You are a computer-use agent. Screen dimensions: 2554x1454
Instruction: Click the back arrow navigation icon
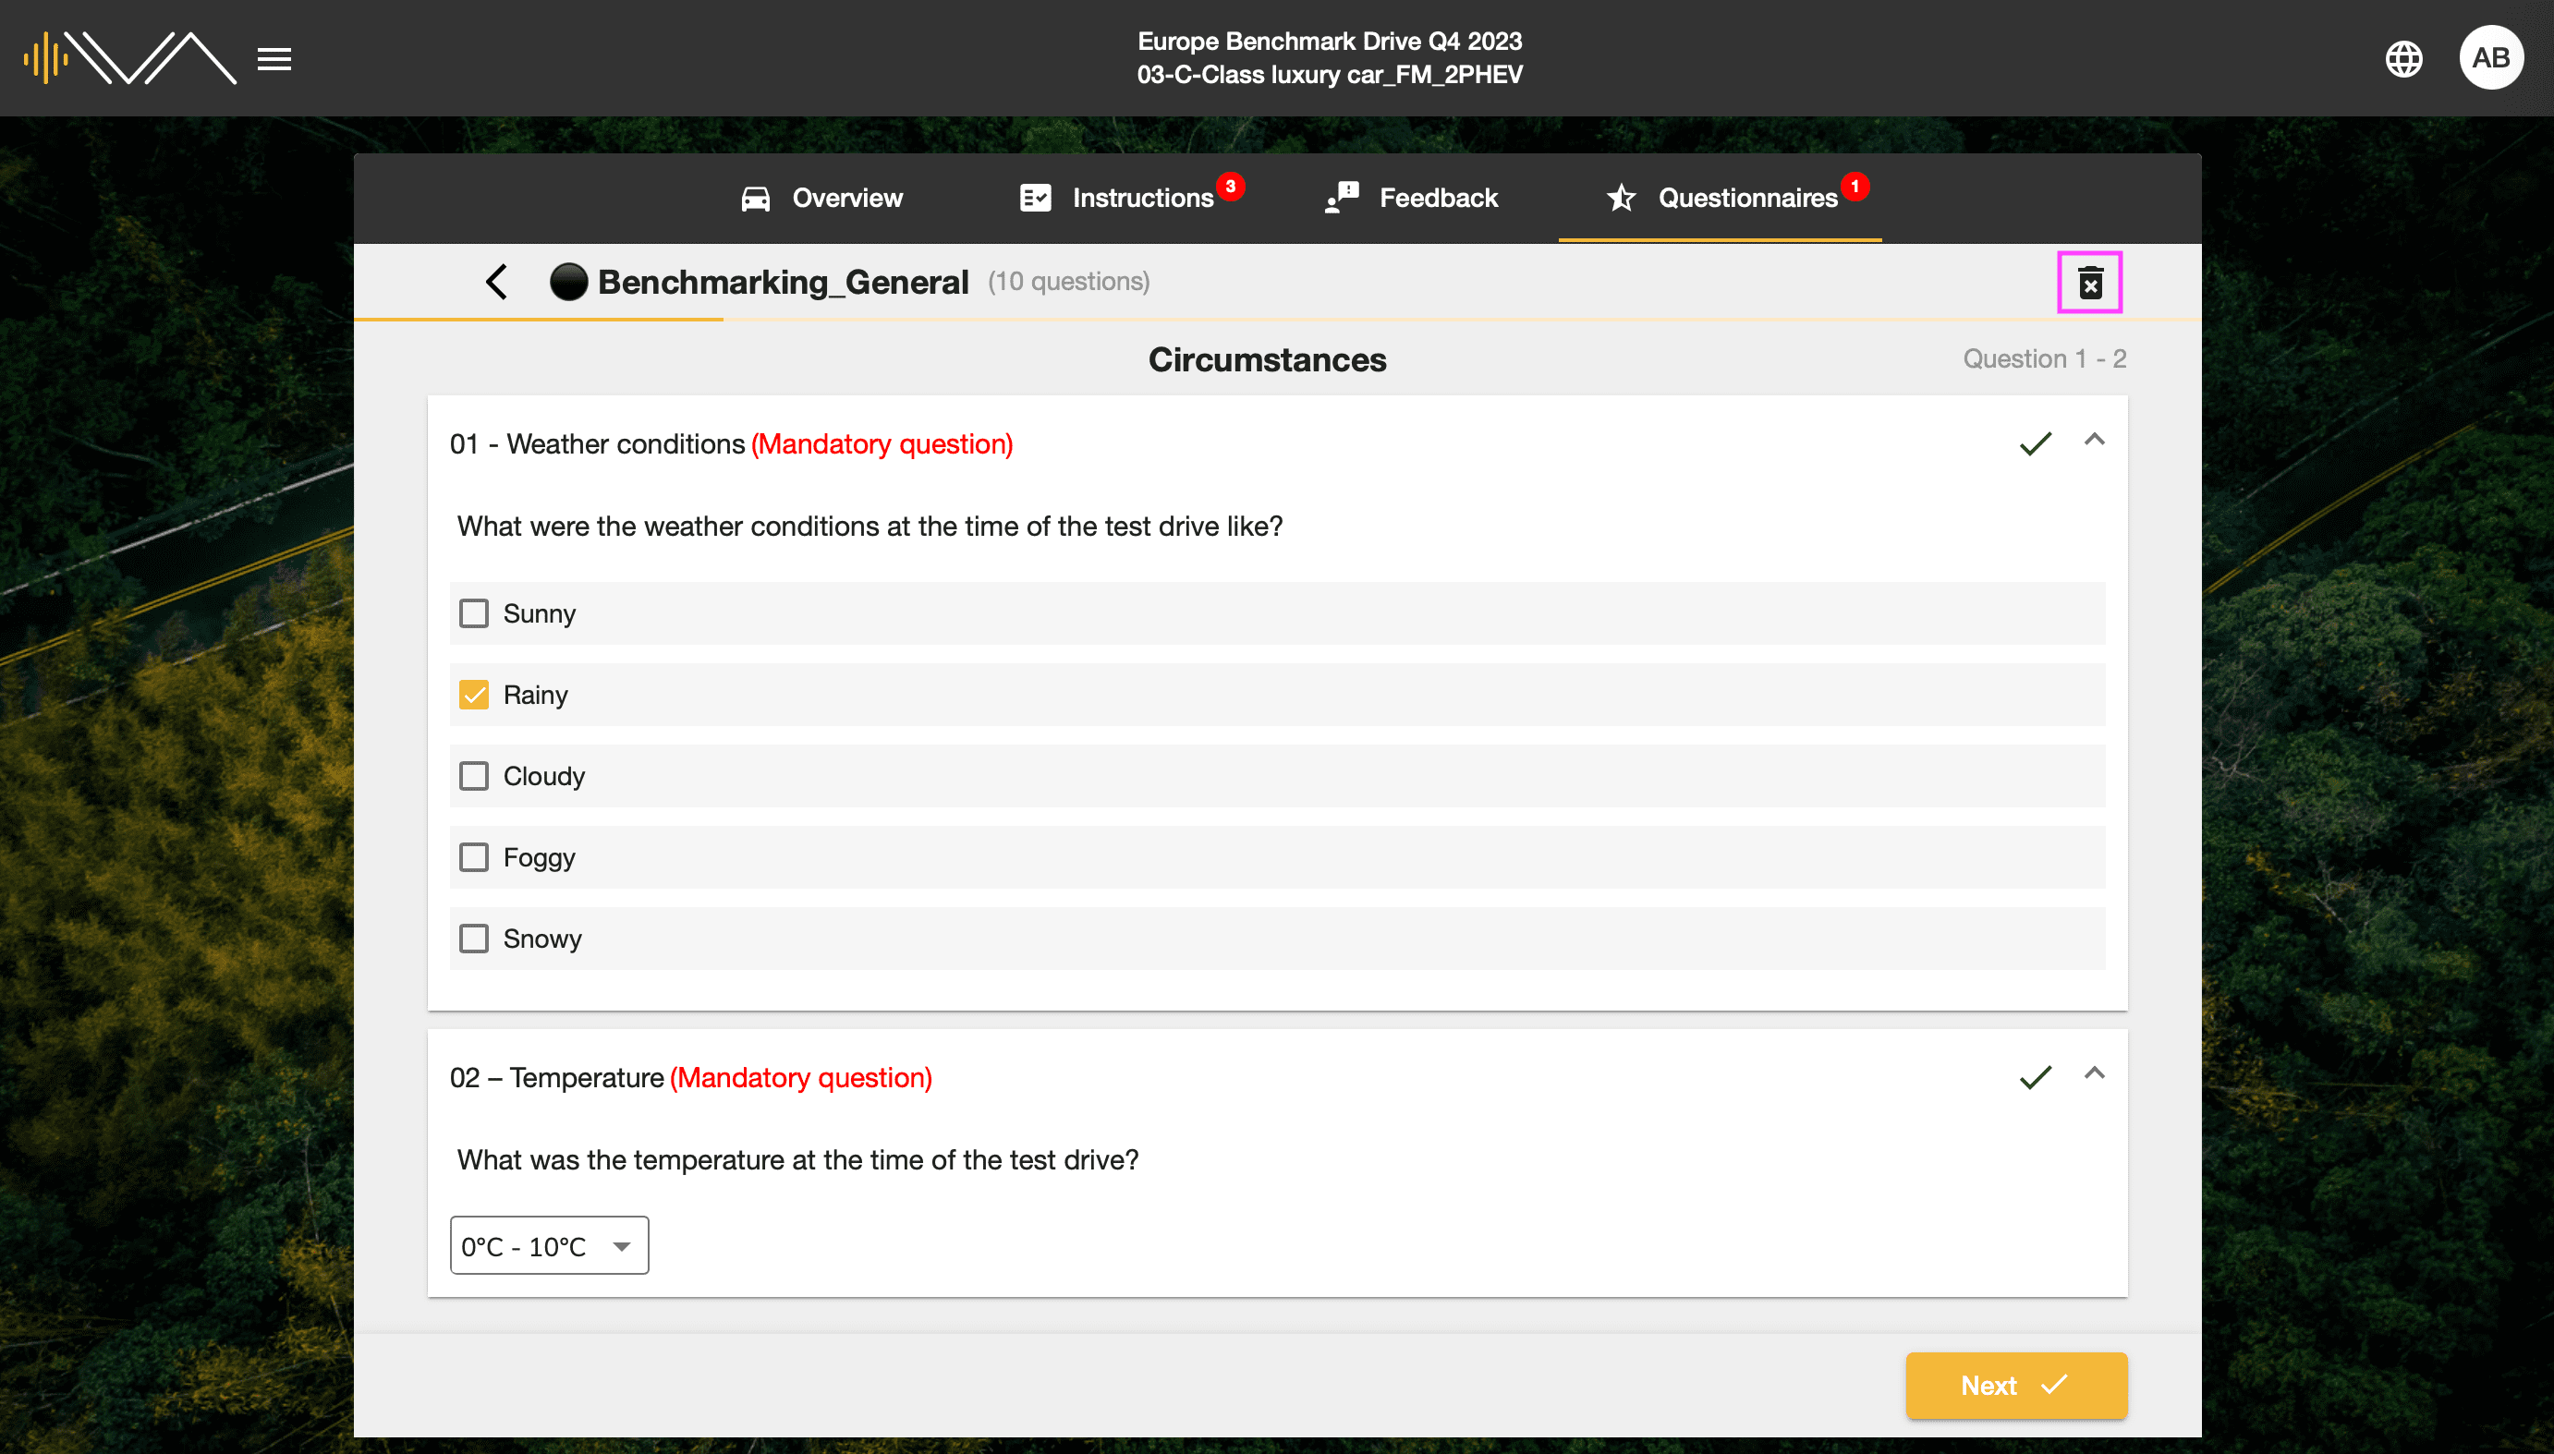pyautogui.click(x=496, y=281)
